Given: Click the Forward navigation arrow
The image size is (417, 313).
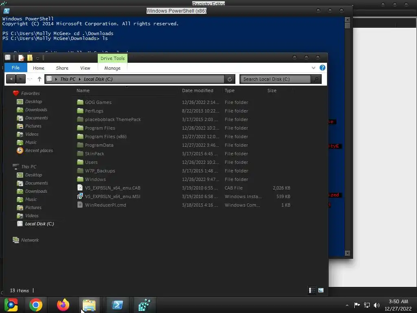Looking at the screenshot, I should tap(21, 79).
